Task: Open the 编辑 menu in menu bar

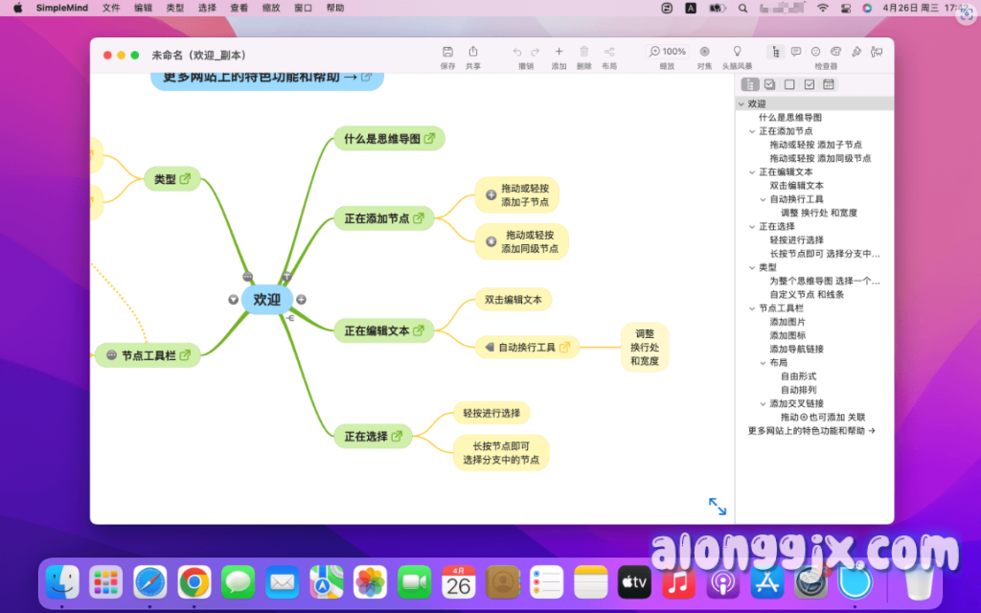Action: pyautogui.click(x=143, y=8)
